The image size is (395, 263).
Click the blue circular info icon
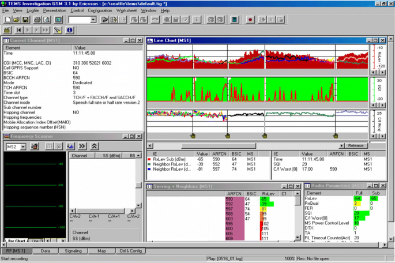click(70, 30)
